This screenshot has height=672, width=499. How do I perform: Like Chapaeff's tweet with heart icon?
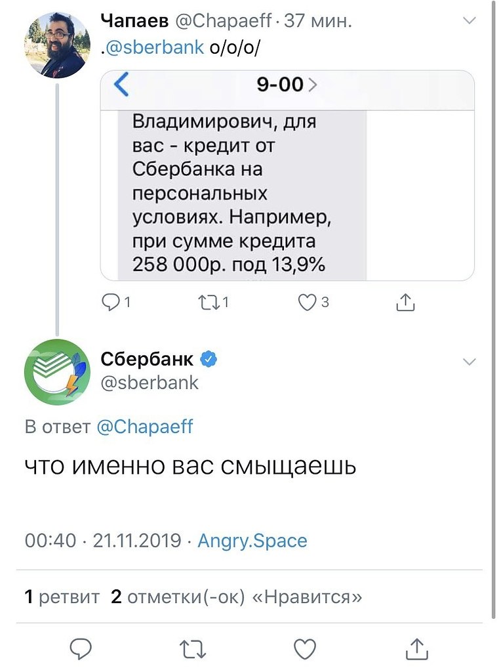click(307, 303)
